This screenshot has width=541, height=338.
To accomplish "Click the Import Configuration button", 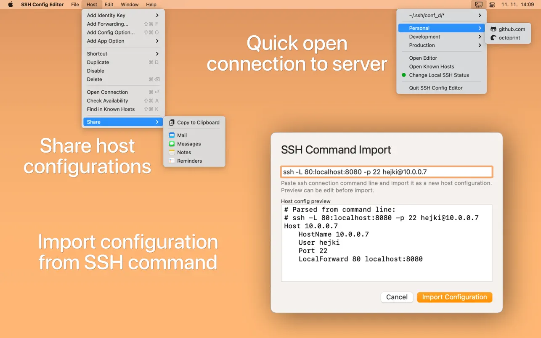I will pyautogui.click(x=454, y=297).
